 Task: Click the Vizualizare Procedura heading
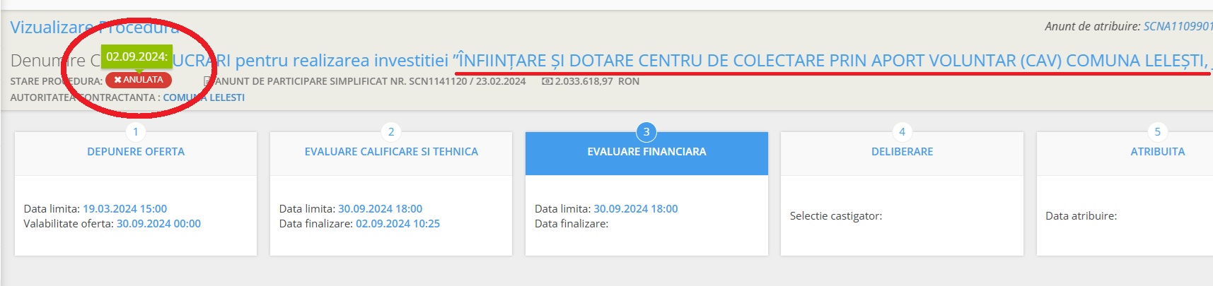pyautogui.click(x=95, y=28)
